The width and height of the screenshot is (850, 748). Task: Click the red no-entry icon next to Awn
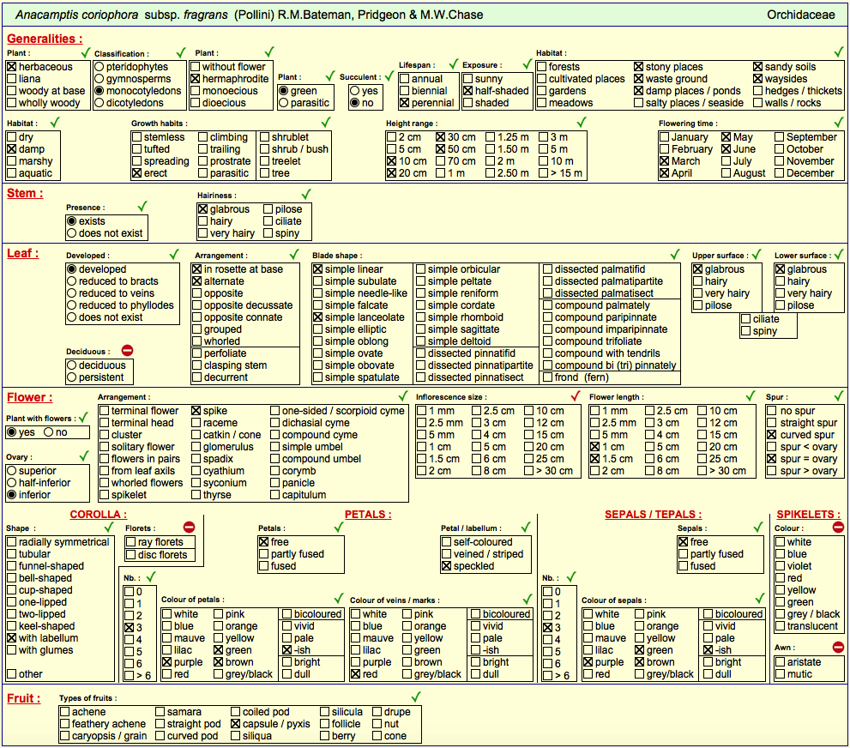point(838,647)
